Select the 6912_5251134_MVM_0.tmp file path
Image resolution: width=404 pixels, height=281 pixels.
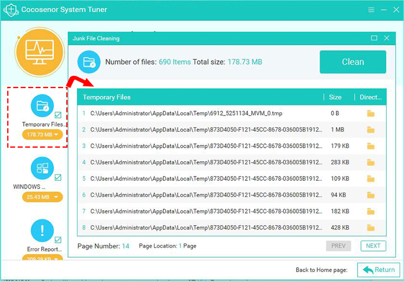click(186, 113)
